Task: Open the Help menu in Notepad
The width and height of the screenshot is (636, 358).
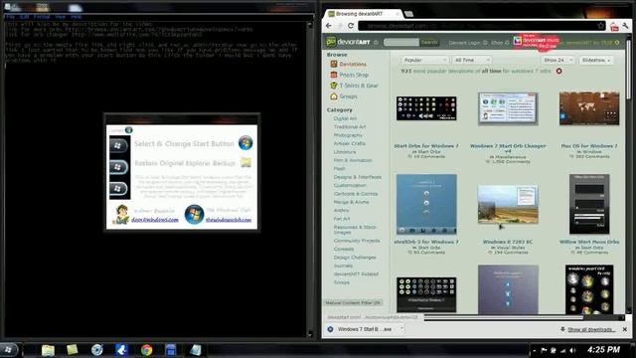Action: pos(76,17)
